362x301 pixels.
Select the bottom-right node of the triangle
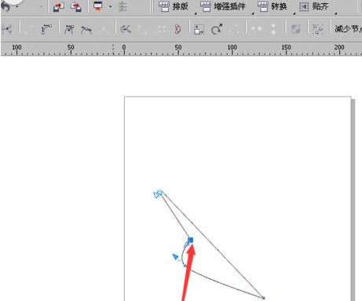tap(264, 298)
